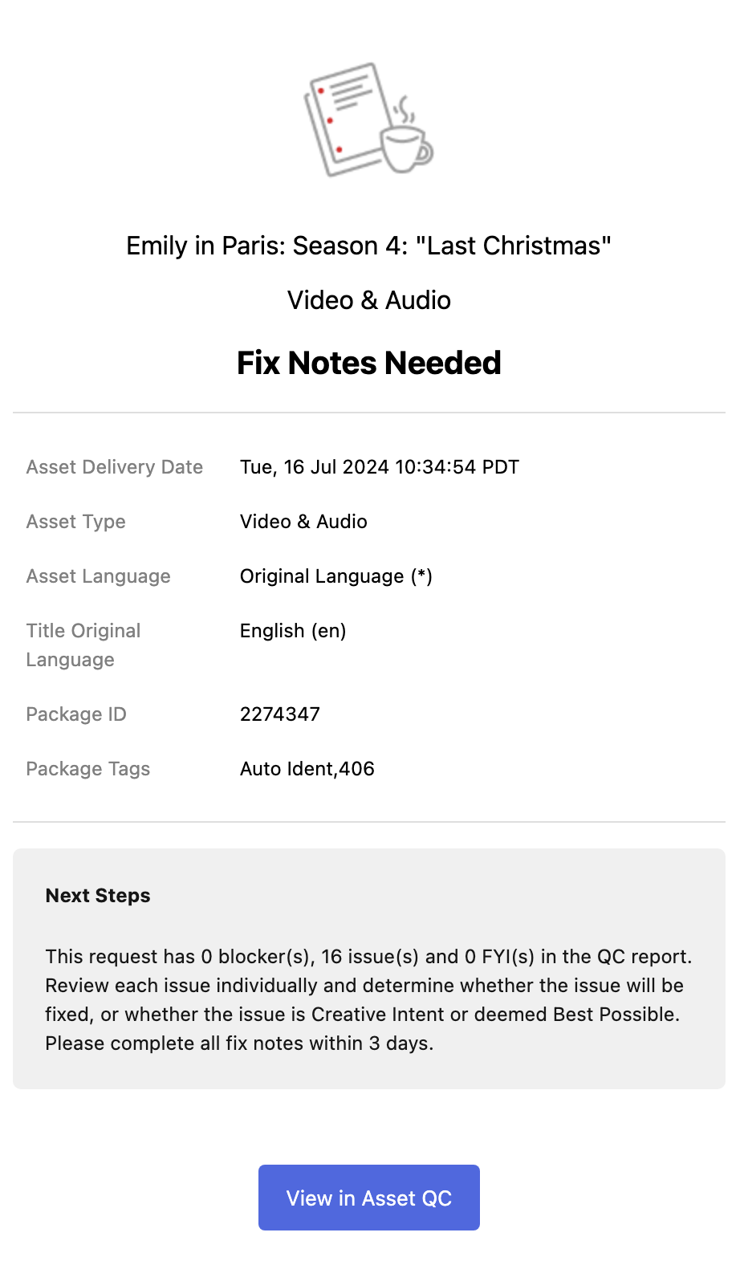The image size is (740, 1265).
Task: Click the Asset Type label
Action: [76, 522]
